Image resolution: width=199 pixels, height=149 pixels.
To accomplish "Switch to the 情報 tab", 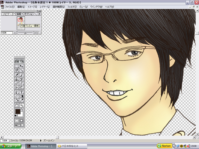I will (19, 14).
